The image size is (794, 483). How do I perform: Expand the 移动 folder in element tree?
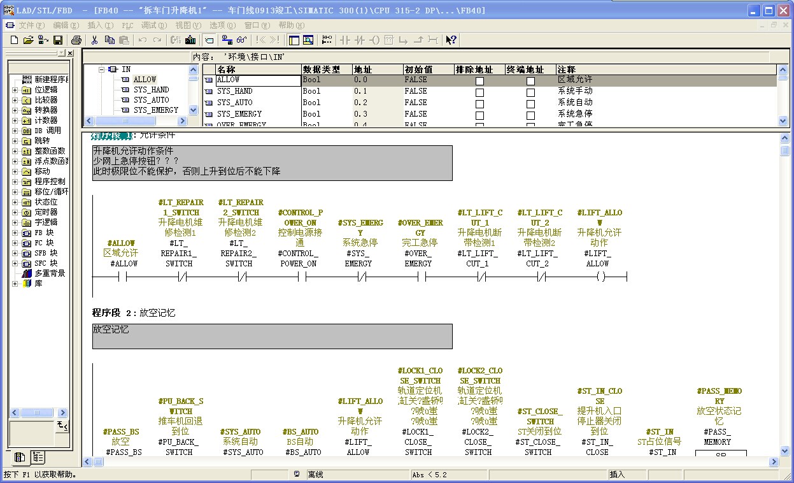[x=15, y=171]
